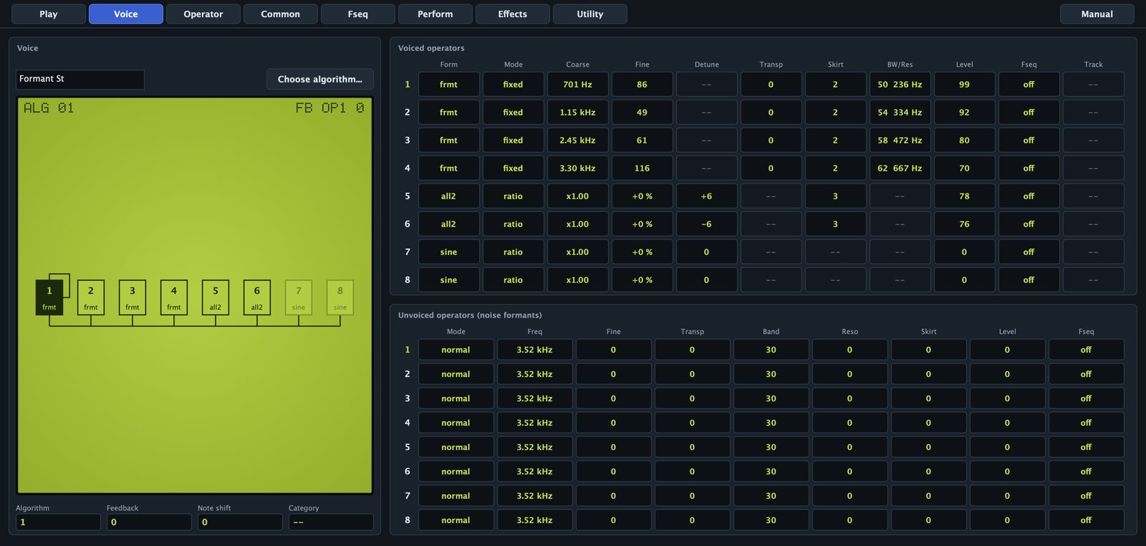Select operator 6 all2 box in algorithm diagram
The height and width of the screenshot is (546, 1146).
pos(257,297)
